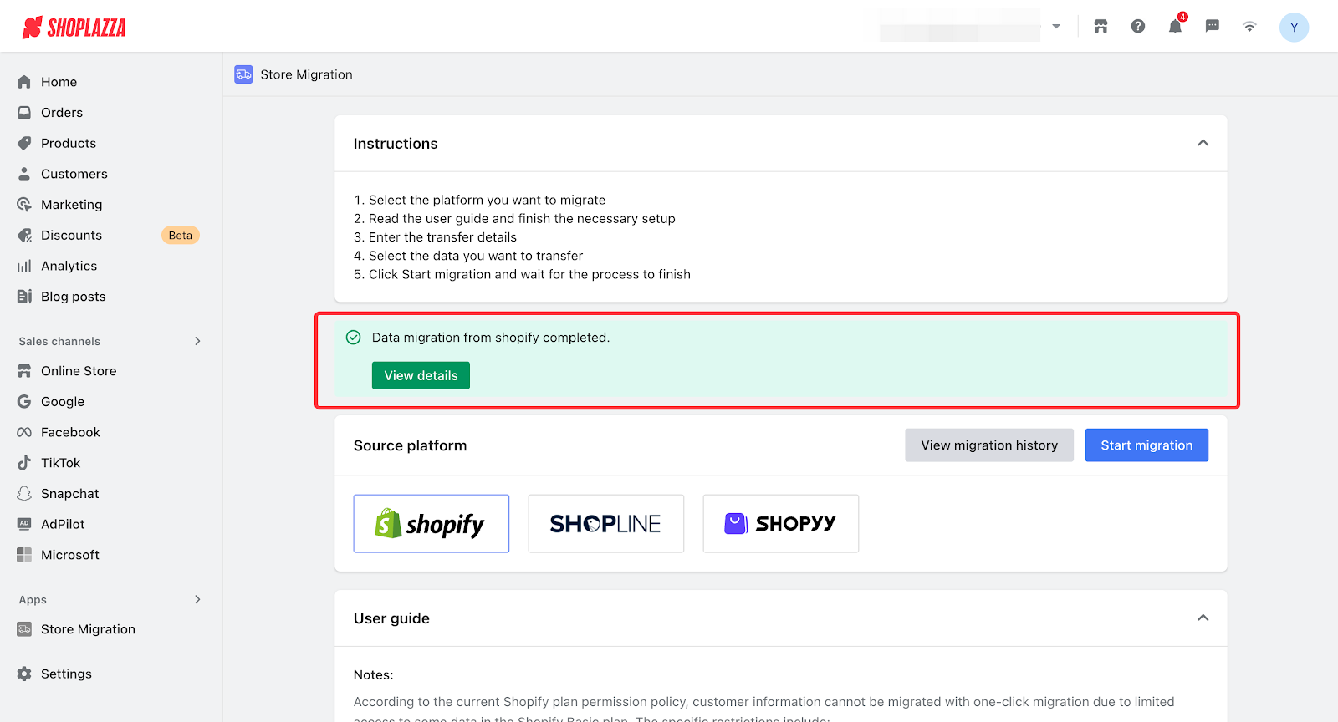The width and height of the screenshot is (1338, 722).
Task: Open the help question mark icon
Action: point(1138,27)
